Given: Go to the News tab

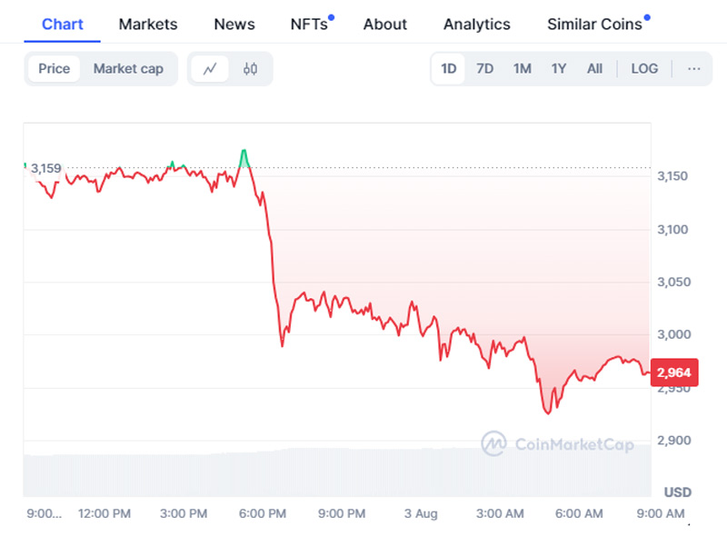Looking at the screenshot, I should [x=234, y=25].
